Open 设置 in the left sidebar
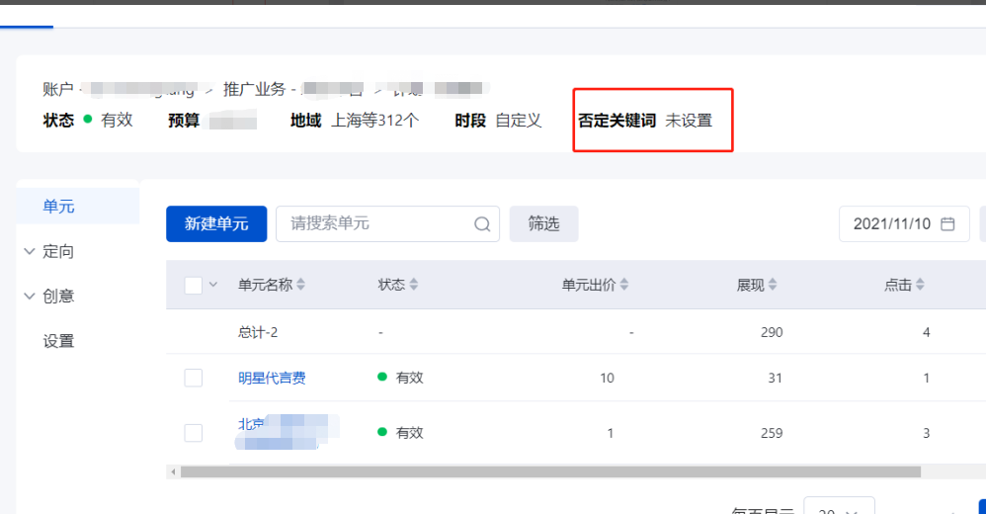The height and width of the screenshot is (514, 986). [58, 341]
